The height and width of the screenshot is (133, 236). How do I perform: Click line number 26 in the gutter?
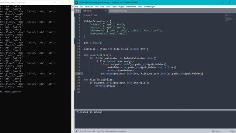coord(79,92)
